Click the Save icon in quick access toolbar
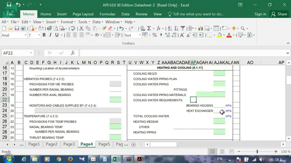The width and height of the screenshot is (291, 163). (x=9, y=5)
